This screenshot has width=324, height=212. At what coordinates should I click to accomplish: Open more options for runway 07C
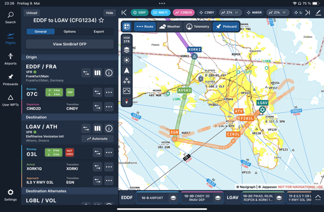tap(109, 92)
